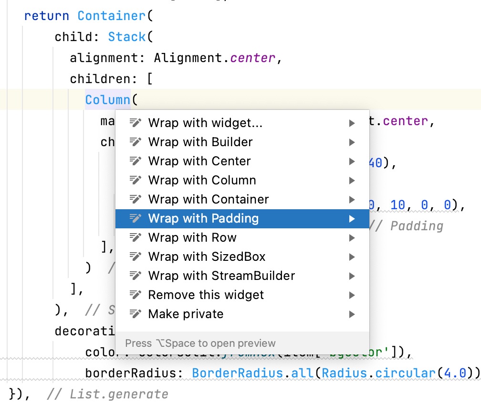The height and width of the screenshot is (407, 481).
Task: Expand the Wrap with Padding submenu arrow
Action: 352,219
